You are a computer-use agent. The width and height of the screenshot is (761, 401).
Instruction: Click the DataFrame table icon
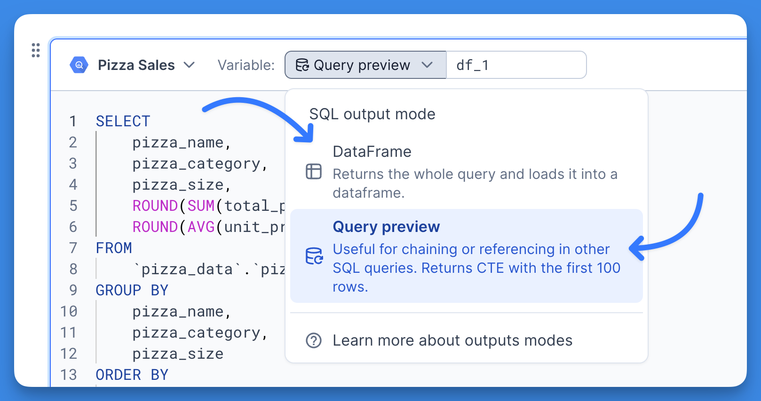click(314, 171)
